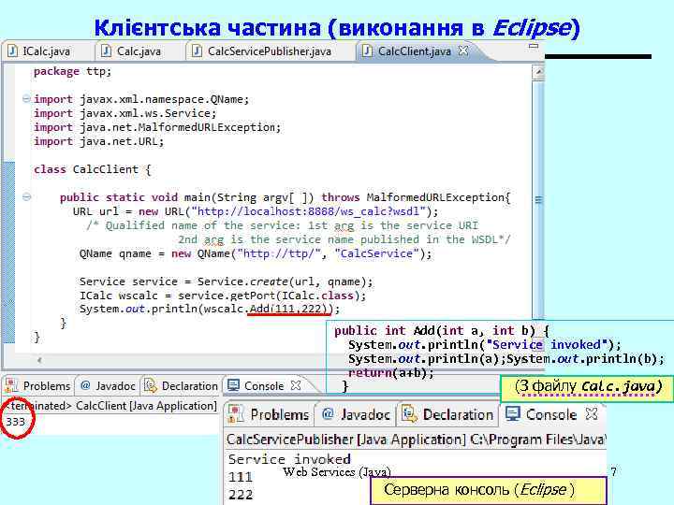
Task: Click the Service.create(url, qname) line
Action: click(227, 281)
